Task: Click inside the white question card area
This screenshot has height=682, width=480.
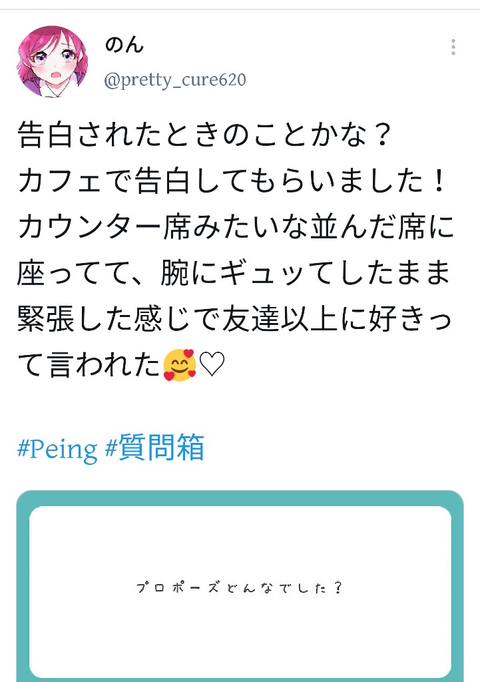Action: 240,533
